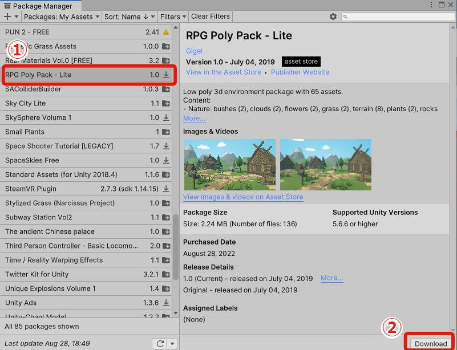457x350 pixels.
Task: Click the plus add-package icon
Action: pyautogui.click(x=7, y=17)
